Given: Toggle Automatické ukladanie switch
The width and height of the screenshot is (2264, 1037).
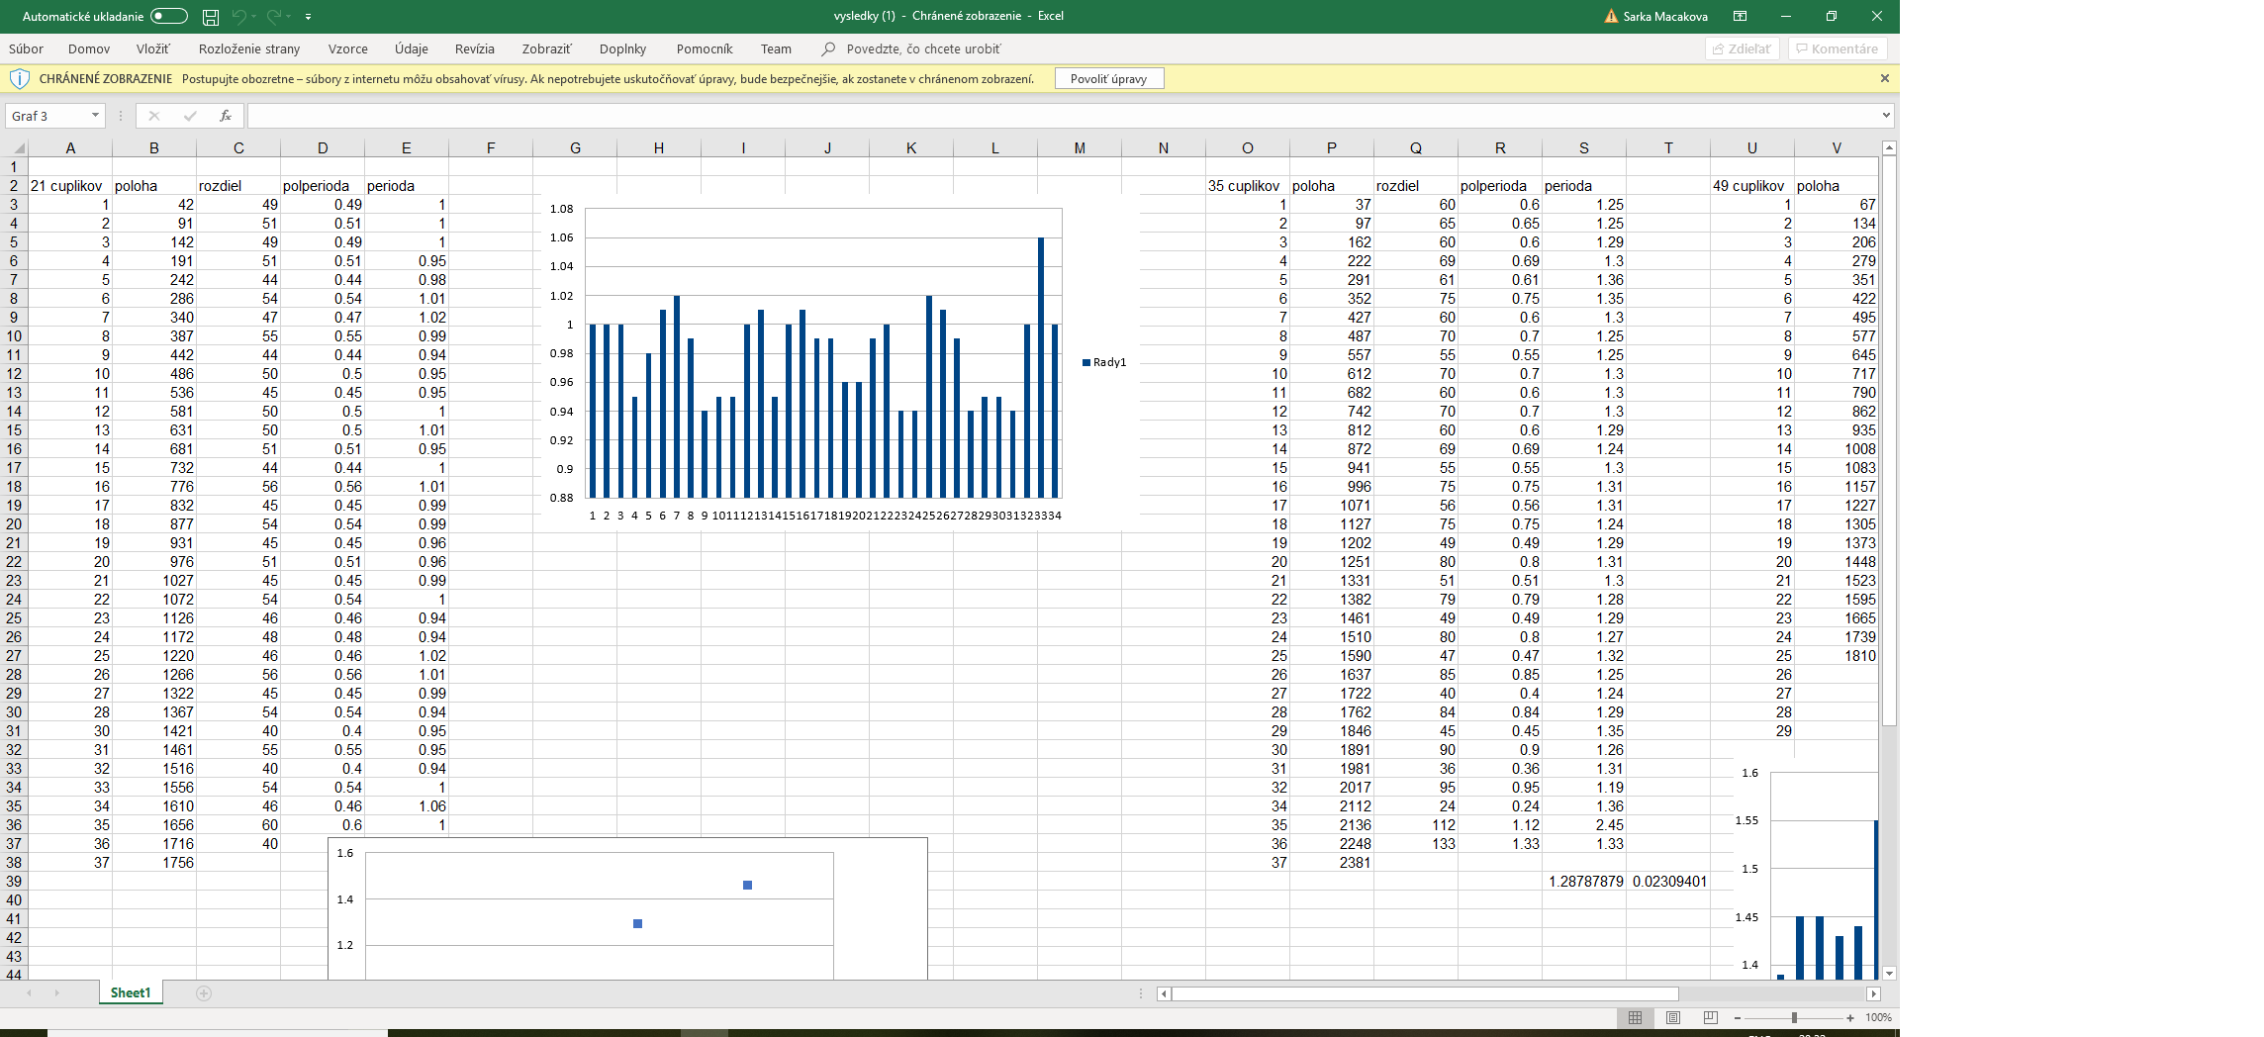Looking at the screenshot, I should pyautogui.click(x=169, y=16).
